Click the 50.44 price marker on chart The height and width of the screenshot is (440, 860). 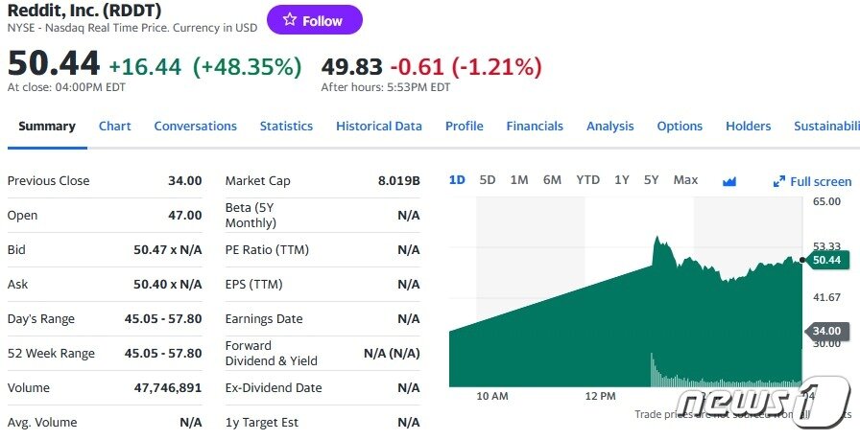pyautogui.click(x=825, y=260)
